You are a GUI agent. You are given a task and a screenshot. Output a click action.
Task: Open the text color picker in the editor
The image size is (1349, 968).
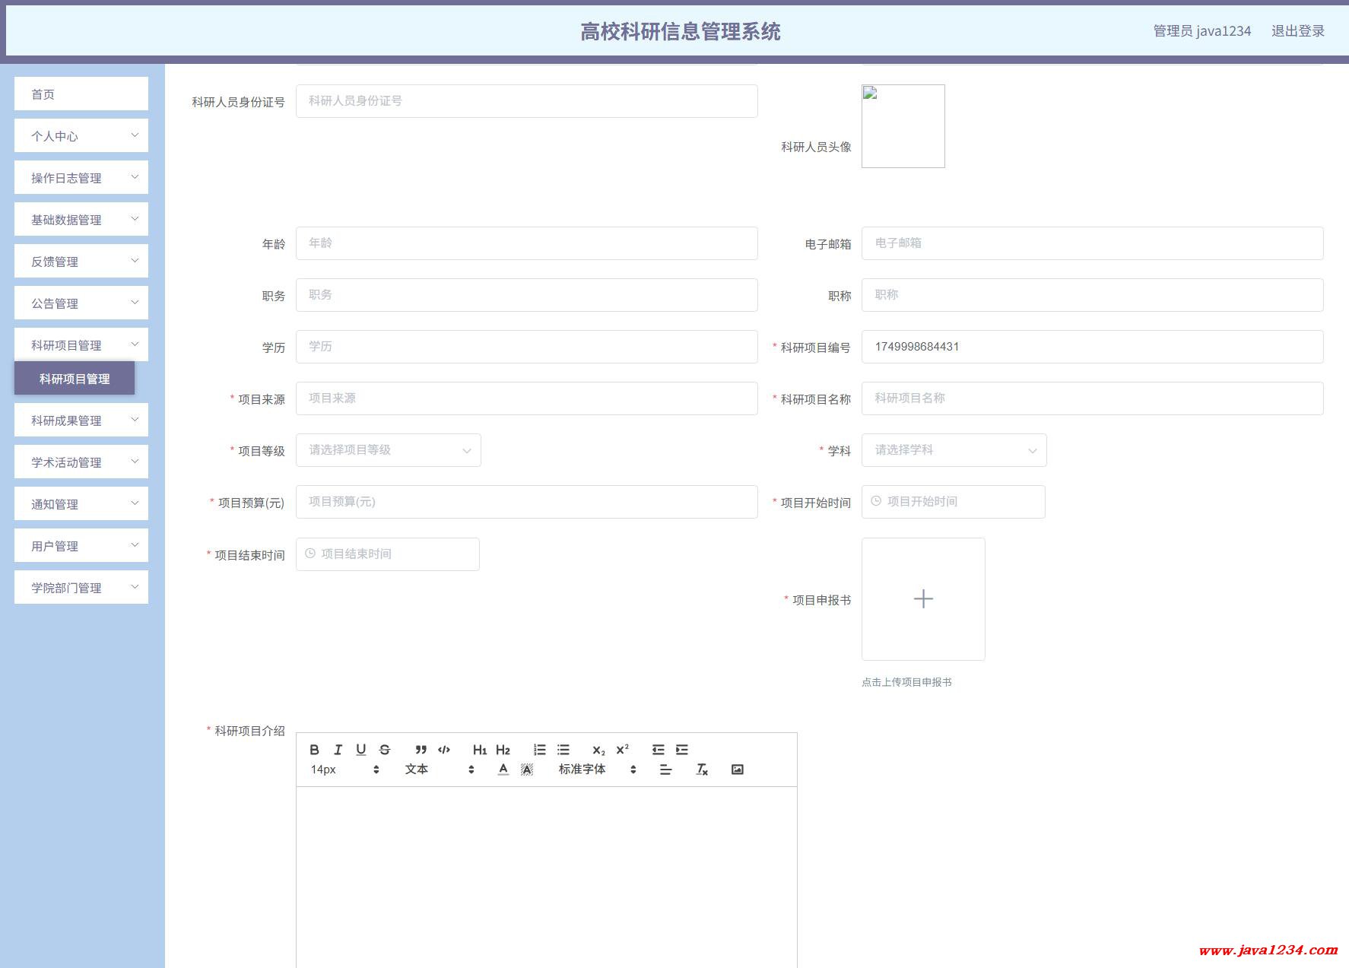[503, 770]
